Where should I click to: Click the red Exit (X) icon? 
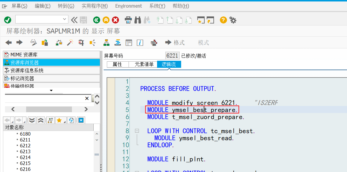point(115,20)
